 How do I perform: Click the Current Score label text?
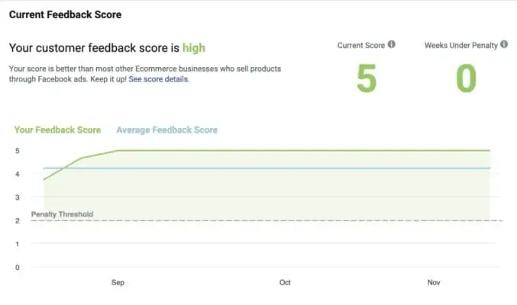(361, 45)
